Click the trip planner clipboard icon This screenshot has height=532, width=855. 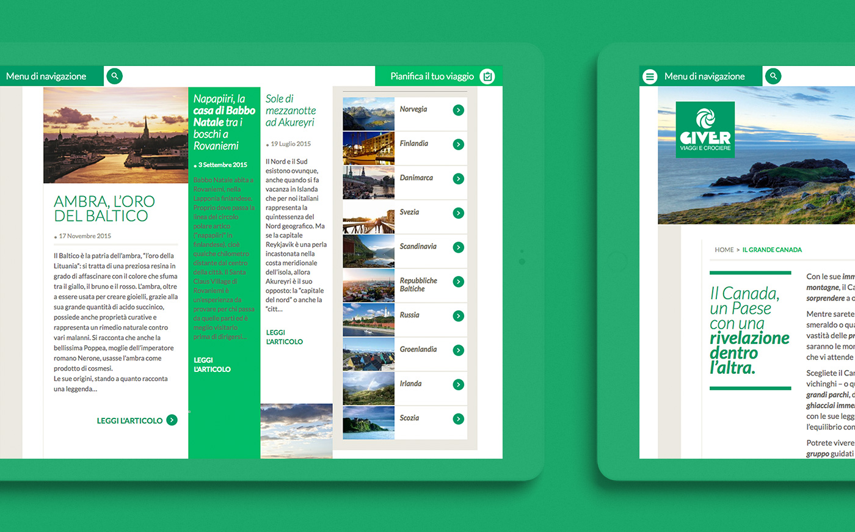tap(487, 76)
